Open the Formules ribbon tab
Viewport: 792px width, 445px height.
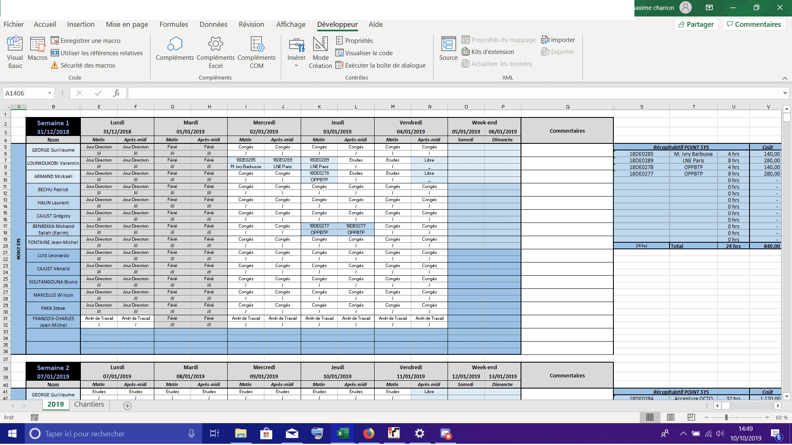[x=174, y=24]
